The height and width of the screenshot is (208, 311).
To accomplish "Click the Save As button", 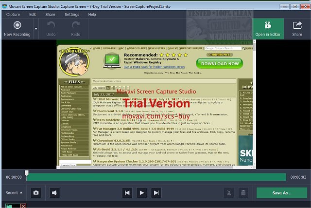I will (282, 193).
